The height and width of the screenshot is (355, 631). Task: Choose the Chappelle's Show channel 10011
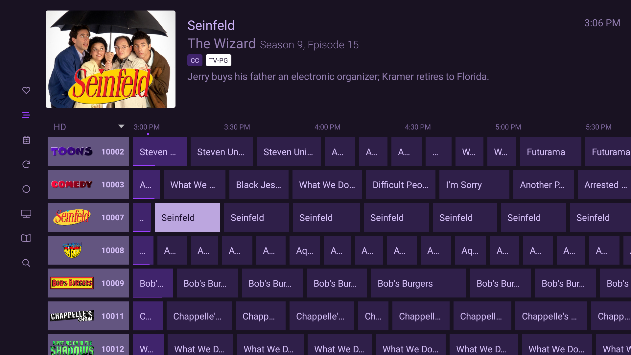(x=88, y=316)
